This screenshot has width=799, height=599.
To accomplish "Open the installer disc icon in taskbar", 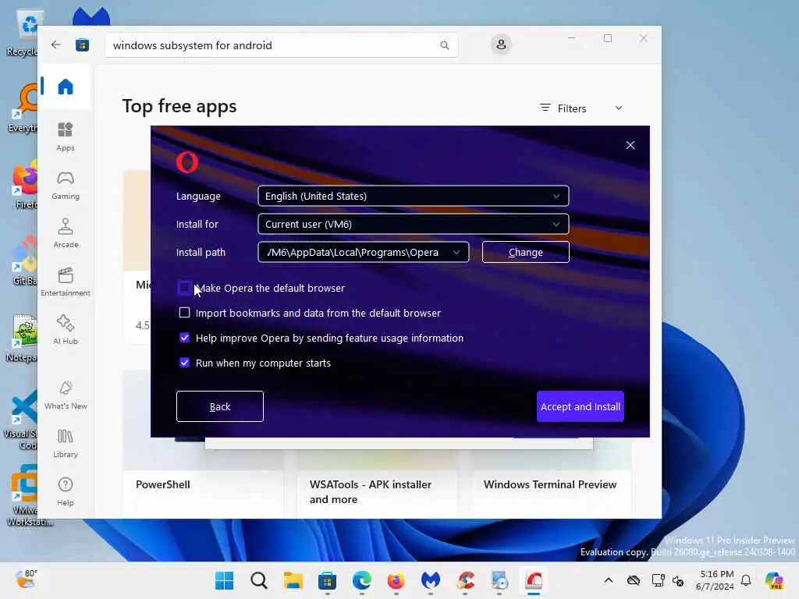I will pyautogui.click(x=499, y=580).
